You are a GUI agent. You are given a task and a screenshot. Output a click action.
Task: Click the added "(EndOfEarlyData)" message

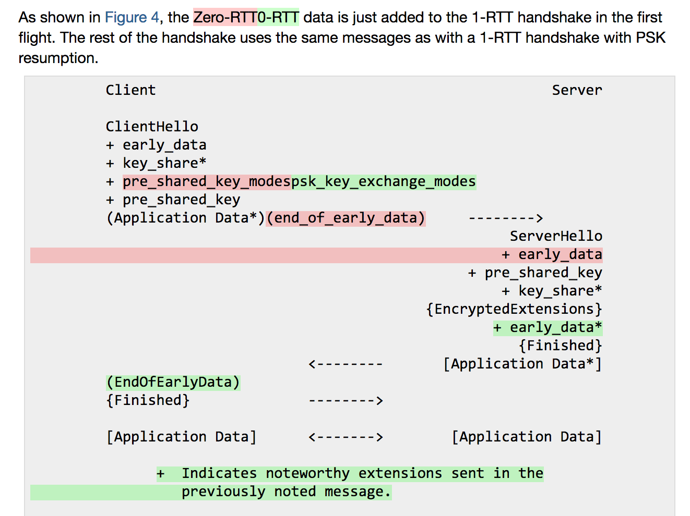pos(173,382)
